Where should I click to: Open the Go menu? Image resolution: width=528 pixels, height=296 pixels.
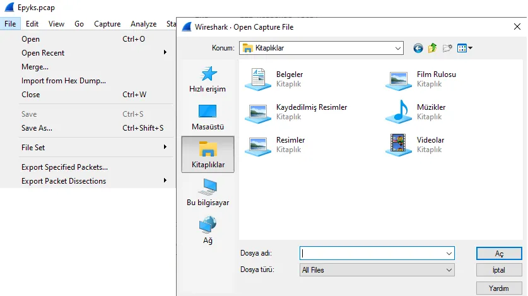pos(79,24)
